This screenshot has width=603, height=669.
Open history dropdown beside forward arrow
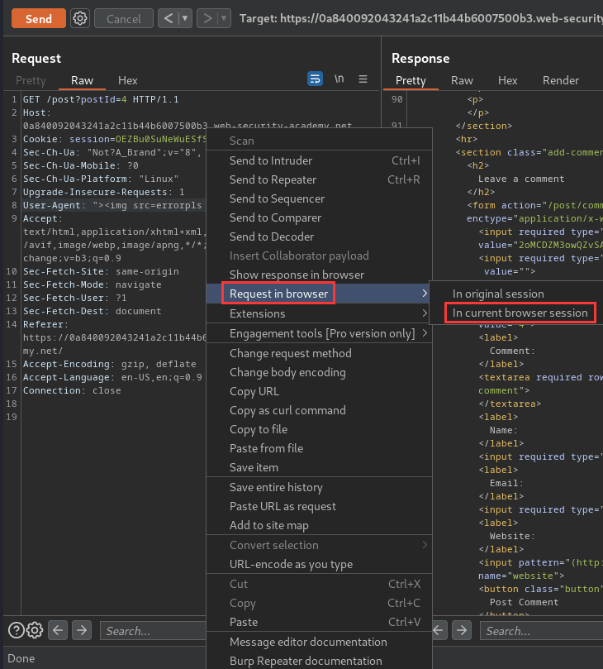(224, 18)
